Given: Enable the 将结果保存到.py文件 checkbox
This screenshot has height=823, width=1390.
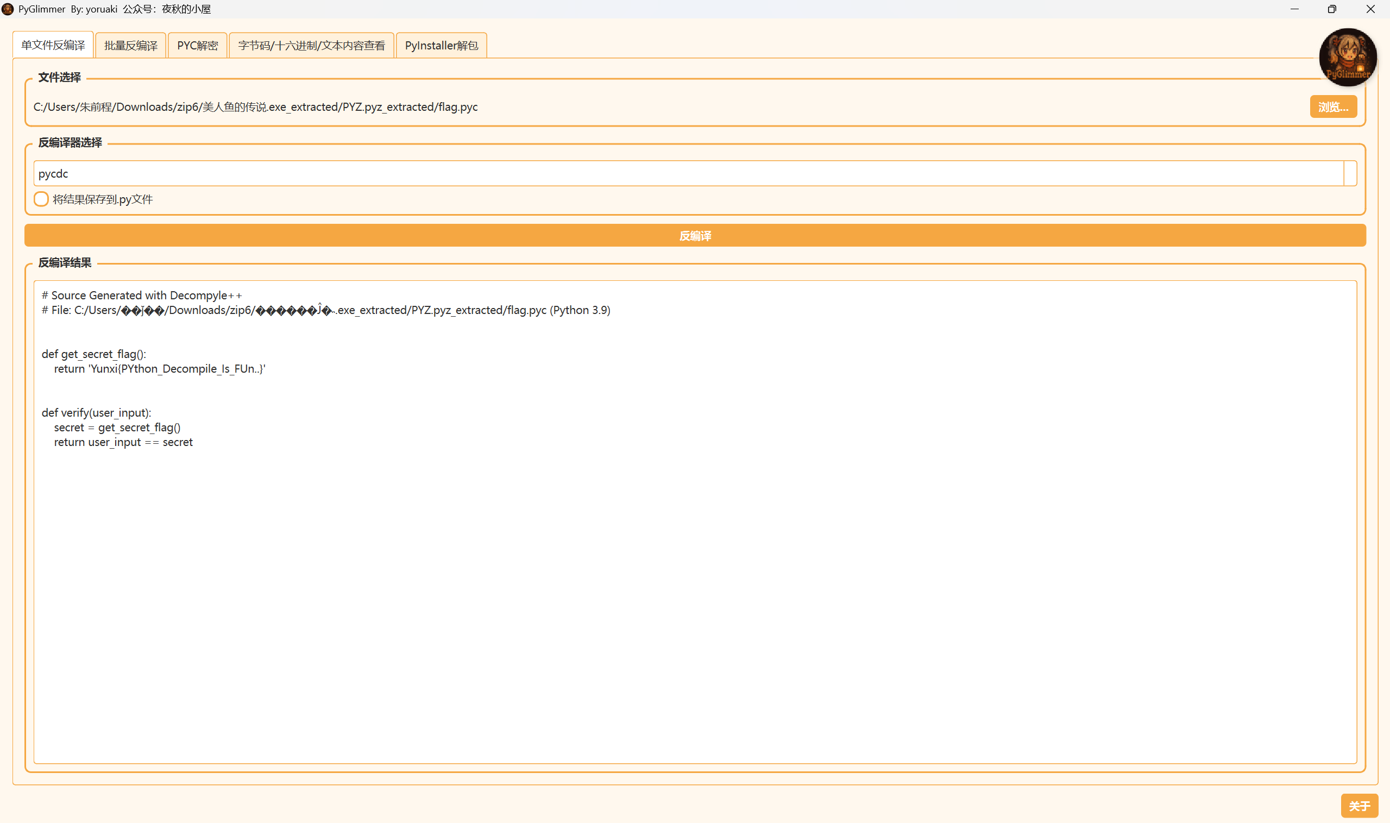Looking at the screenshot, I should (41, 199).
